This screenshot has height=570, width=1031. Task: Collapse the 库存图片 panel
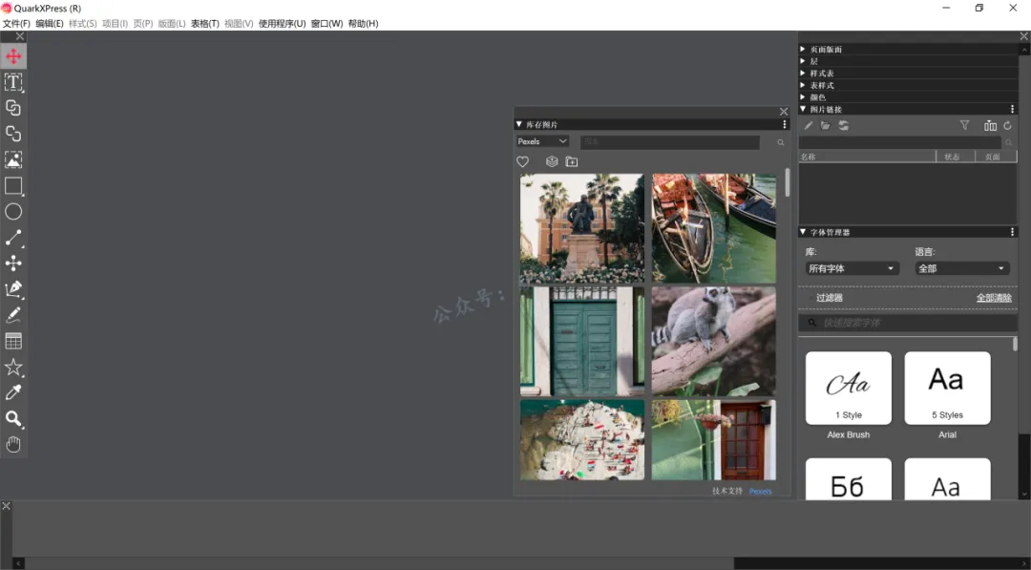518,124
